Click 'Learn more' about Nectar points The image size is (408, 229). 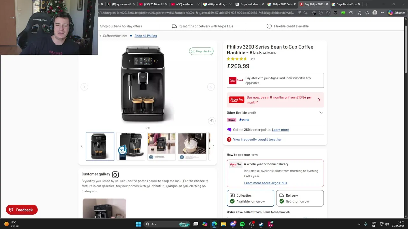tap(280, 130)
